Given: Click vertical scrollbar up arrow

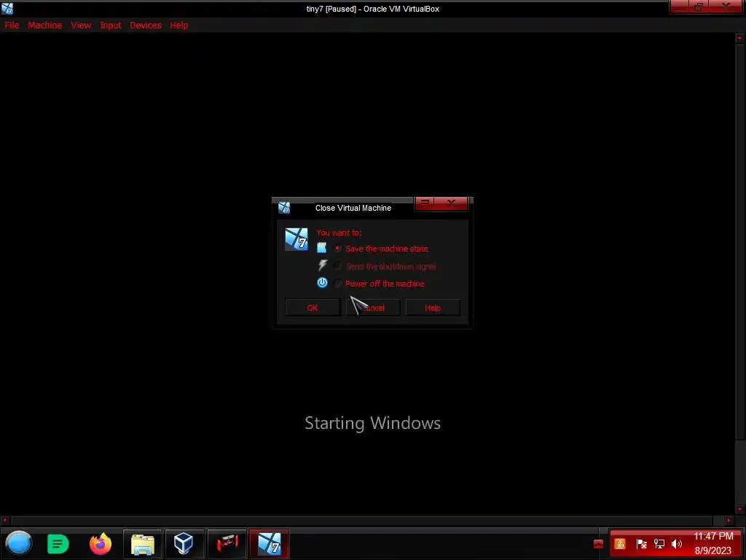Looking at the screenshot, I should (740, 38).
